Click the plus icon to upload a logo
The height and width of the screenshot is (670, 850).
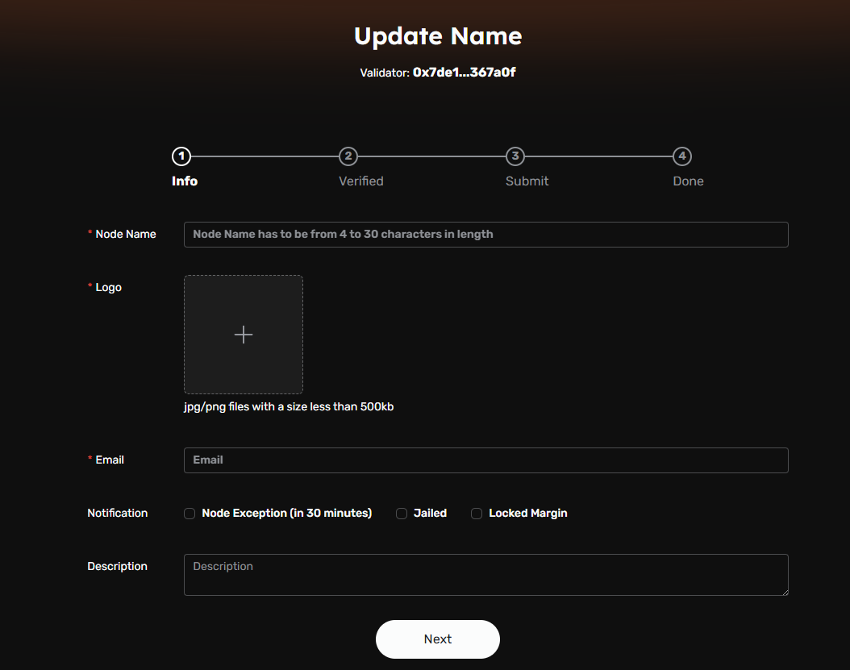[x=244, y=334]
